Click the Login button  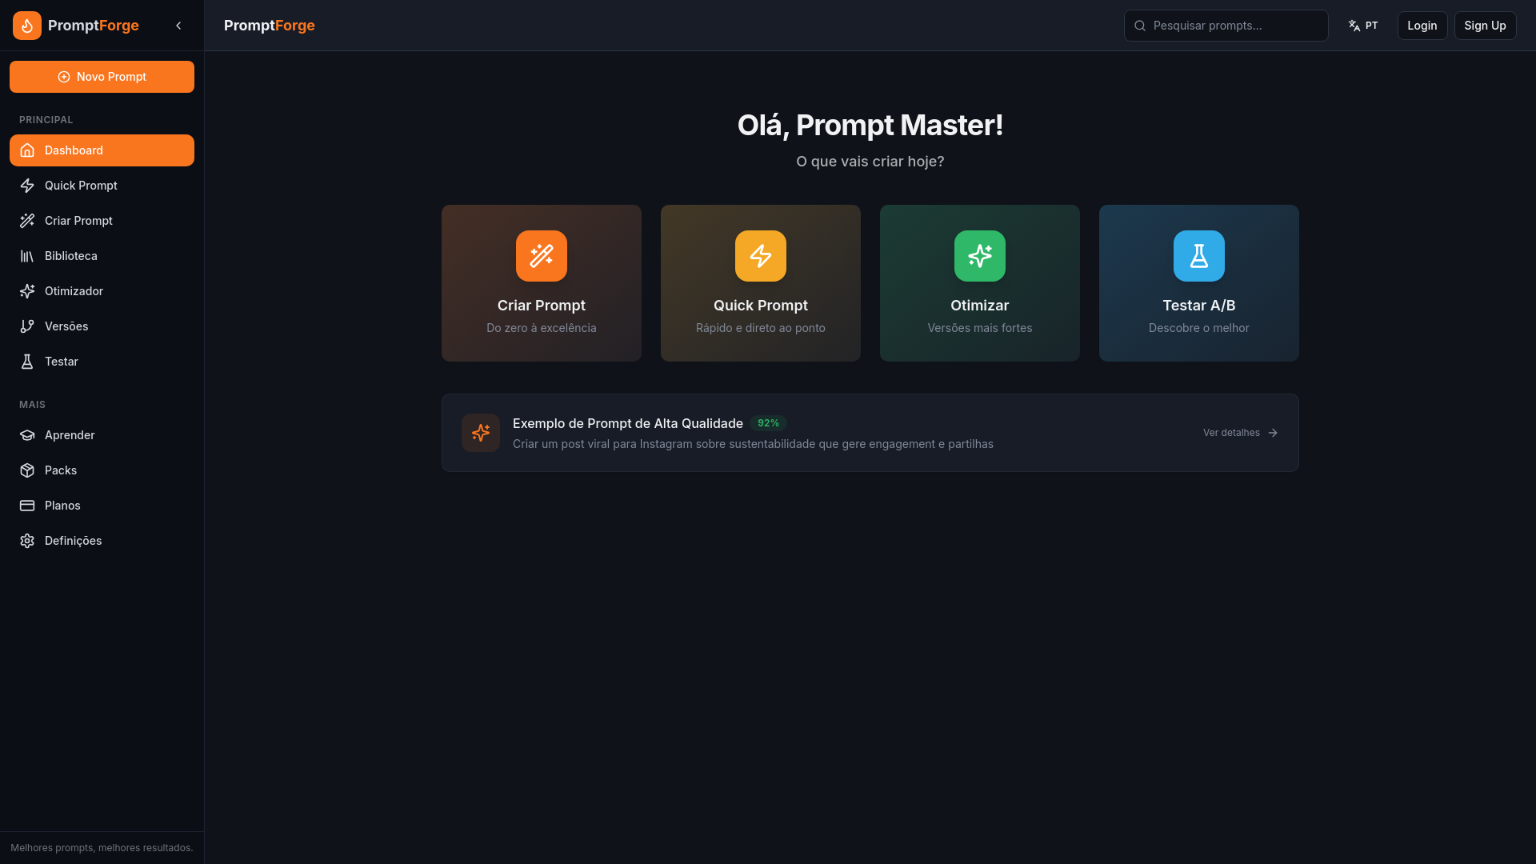[1422, 26]
